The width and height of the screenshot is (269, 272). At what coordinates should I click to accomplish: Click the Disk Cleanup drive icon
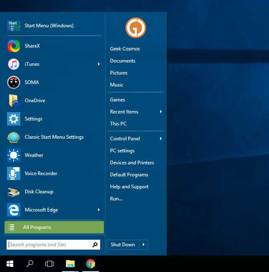pos(14,192)
